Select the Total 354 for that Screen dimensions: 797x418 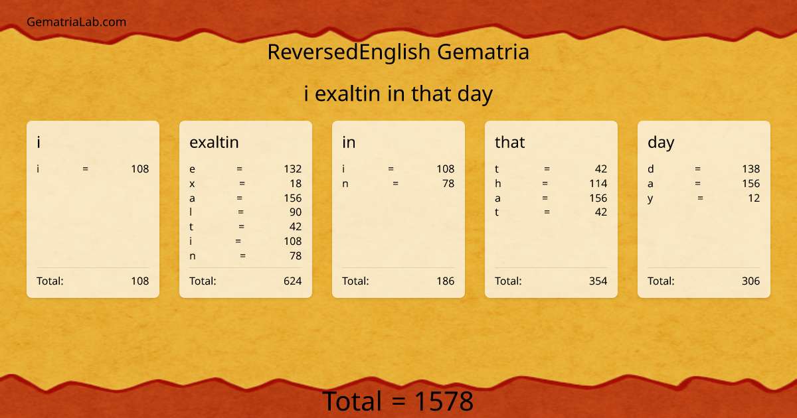(551, 281)
